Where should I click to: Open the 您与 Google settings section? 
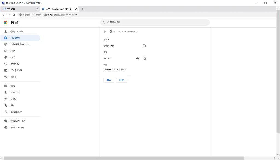[x=16, y=32]
